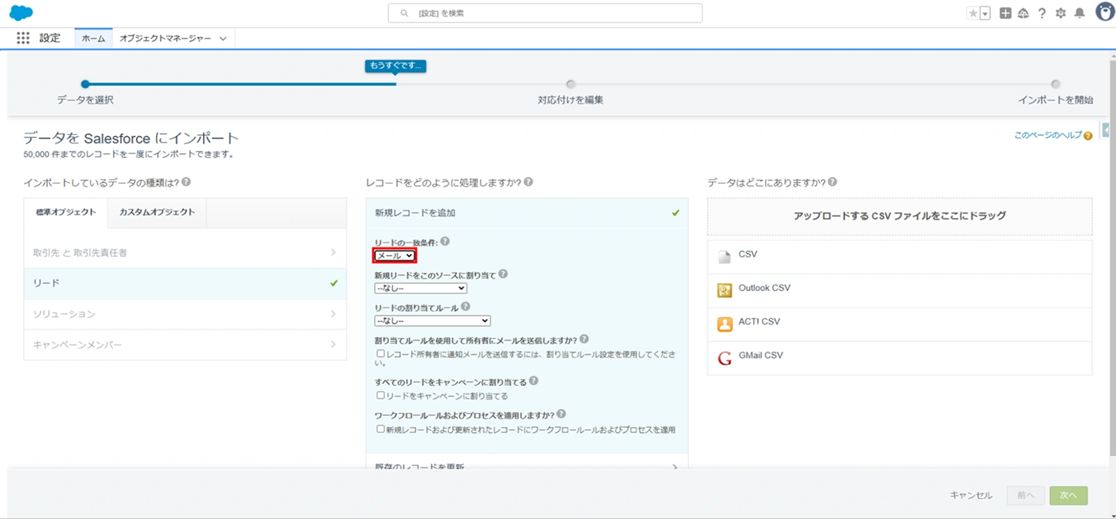Viewport: 1116px width, 519px height.
Task: Choose the GMail CSV icon
Action: tap(725, 357)
